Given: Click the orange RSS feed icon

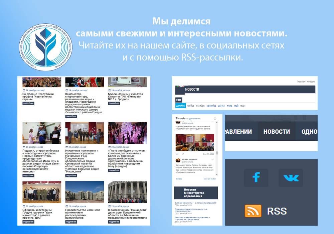Looking at the screenshot, I should [x=253, y=211].
